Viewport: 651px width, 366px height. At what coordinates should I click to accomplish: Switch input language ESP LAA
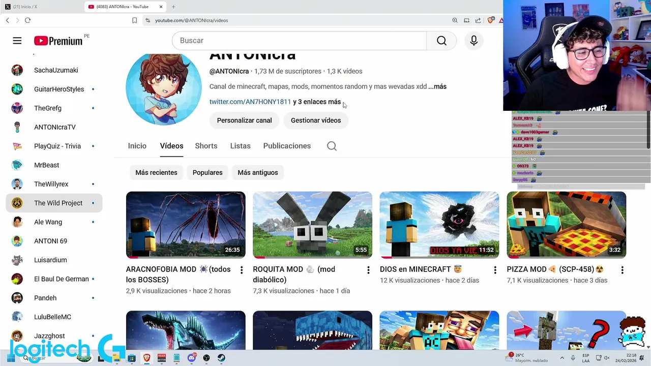(586, 358)
